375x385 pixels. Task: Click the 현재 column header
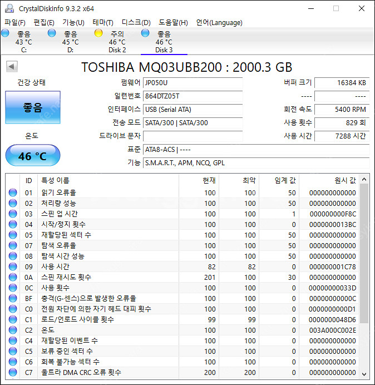199,180
